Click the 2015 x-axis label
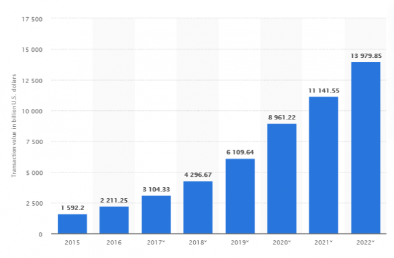Screen dimensions: 394x258 (72, 243)
